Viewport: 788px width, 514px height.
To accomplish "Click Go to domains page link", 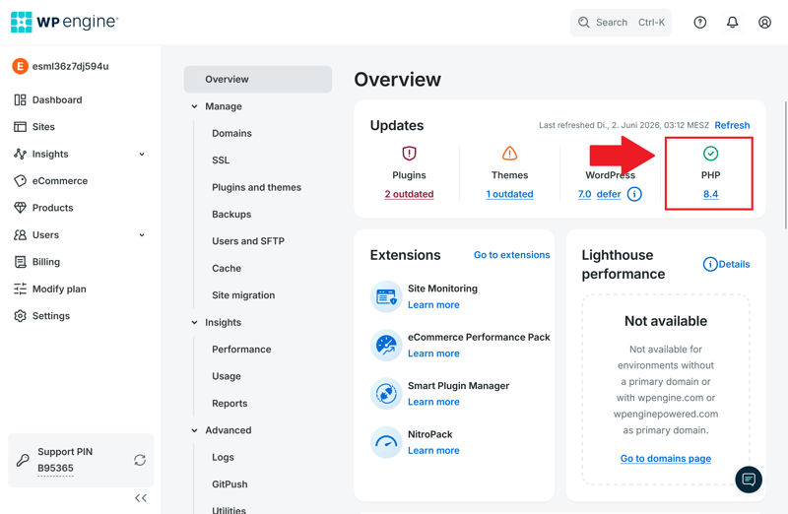I will tap(666, 458).
